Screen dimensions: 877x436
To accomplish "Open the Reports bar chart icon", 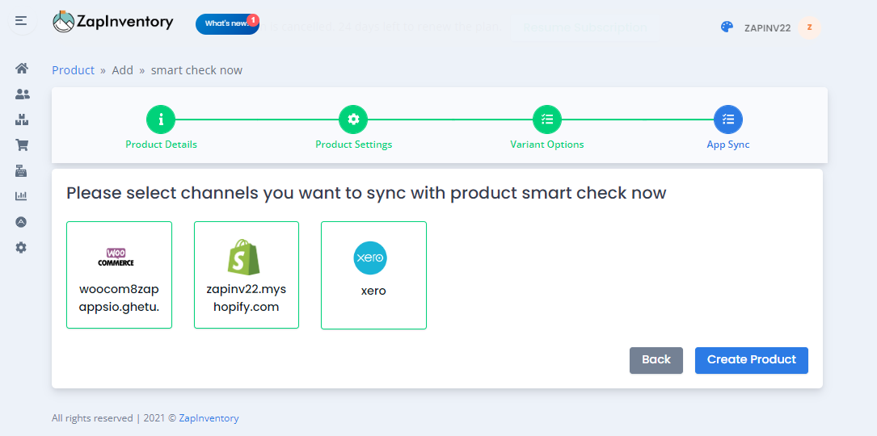I will [x=21, y=196].
